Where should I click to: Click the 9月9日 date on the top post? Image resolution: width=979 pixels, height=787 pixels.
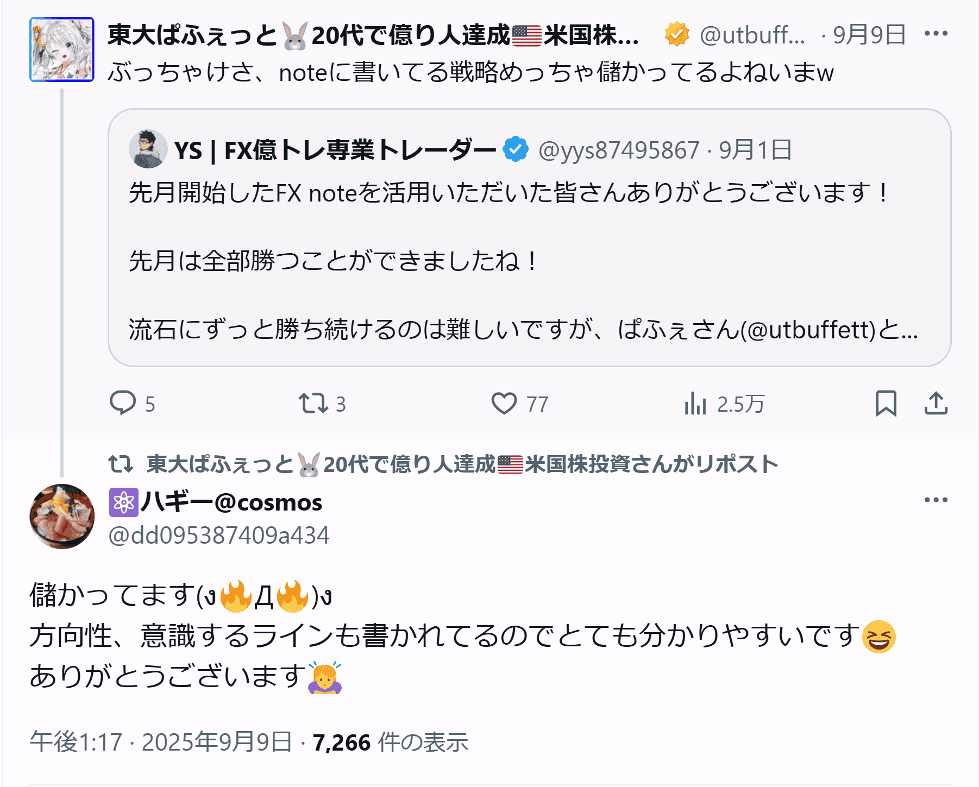coord(869,35)
